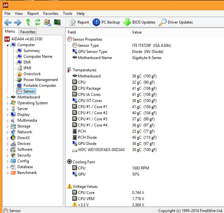
Task: Click the PCH Diode chip icon
Action: tap(74, 137)
